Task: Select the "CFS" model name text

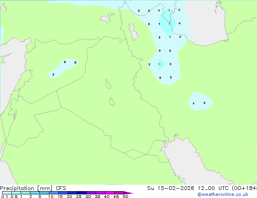Action: point(61,188)
